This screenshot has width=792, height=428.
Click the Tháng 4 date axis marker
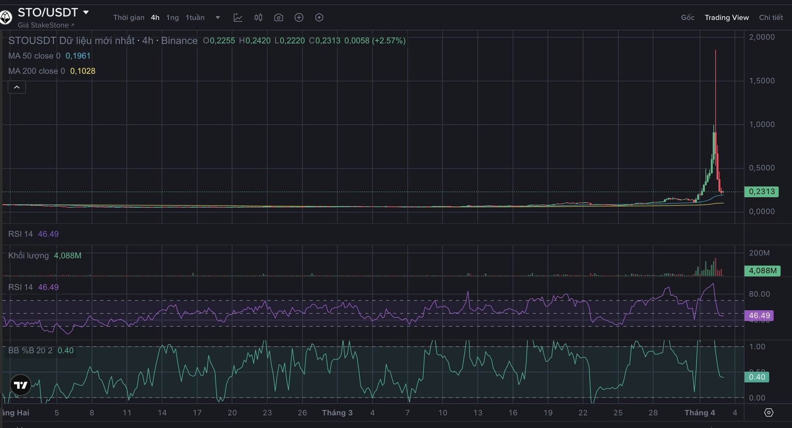tap(700, 413)
